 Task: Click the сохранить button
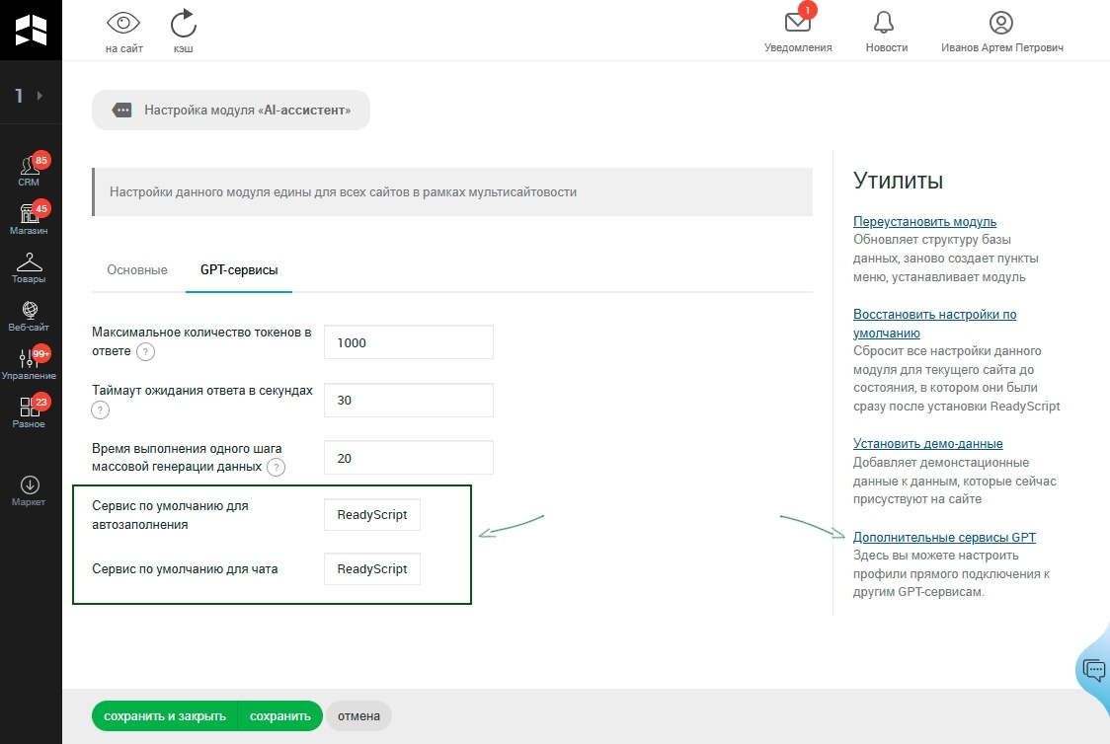click(x=280, y=715)
